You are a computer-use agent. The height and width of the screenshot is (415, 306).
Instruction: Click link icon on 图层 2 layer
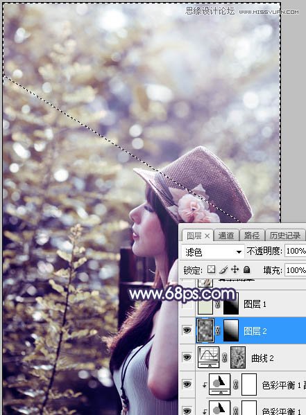tap(218, 330)
